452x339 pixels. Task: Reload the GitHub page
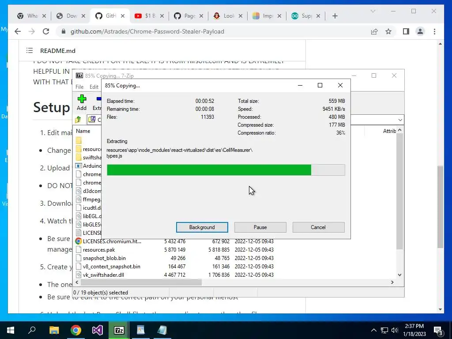point(46,31)
